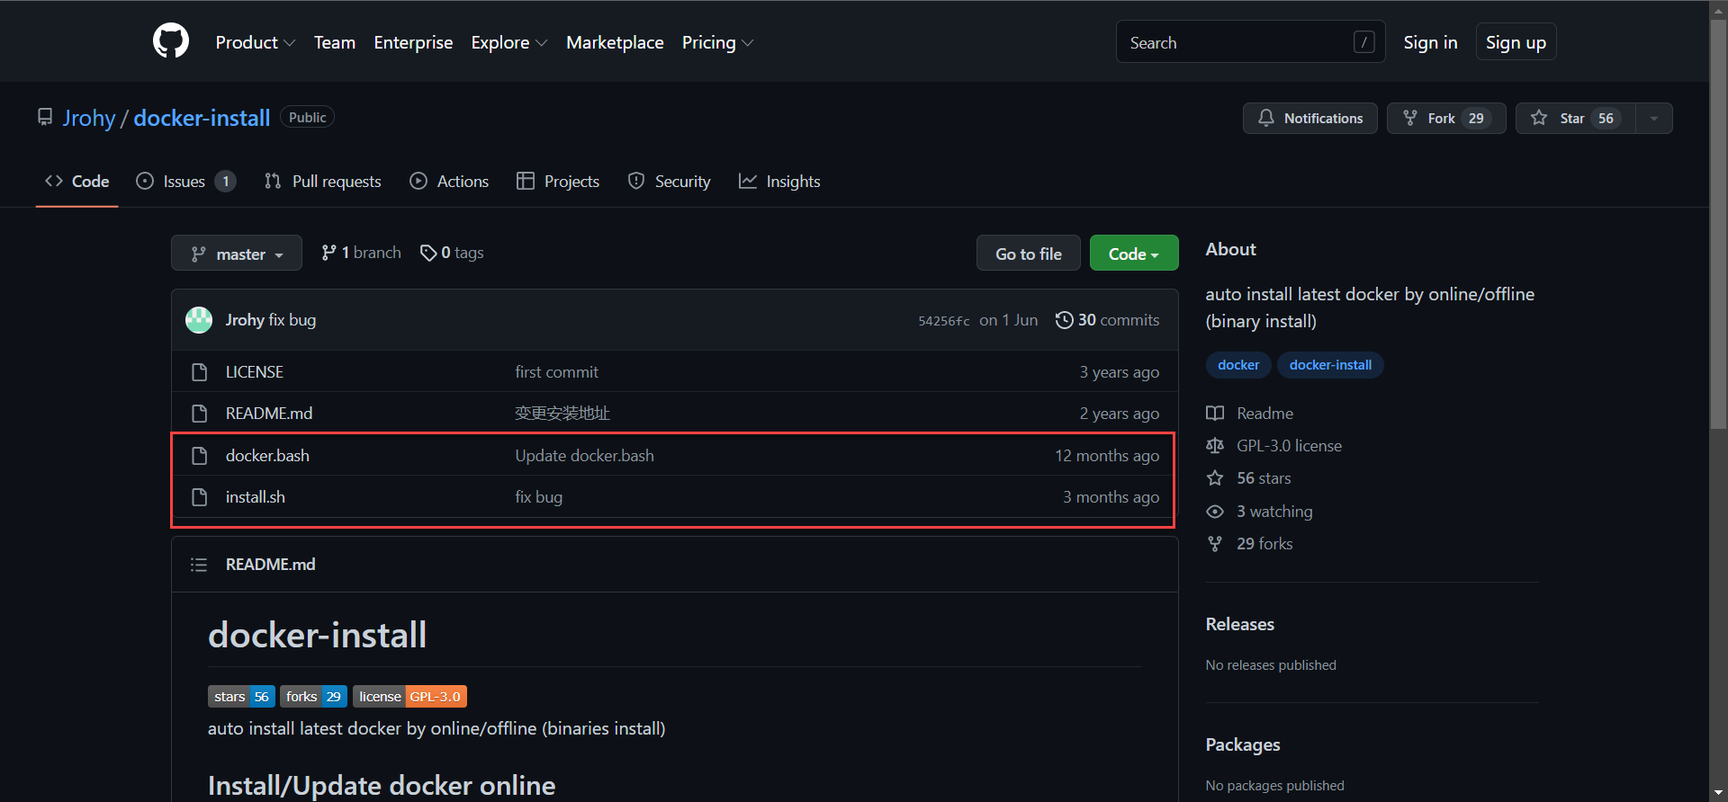The image size is (1728, 802).
Task: Click the forks 29 badge in README
Action: pyautogui.click(x=313, y=697)
